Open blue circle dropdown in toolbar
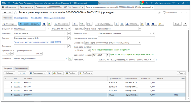This screenshot has height=103, width=191. pyautogui.click(x=154, y=24)
